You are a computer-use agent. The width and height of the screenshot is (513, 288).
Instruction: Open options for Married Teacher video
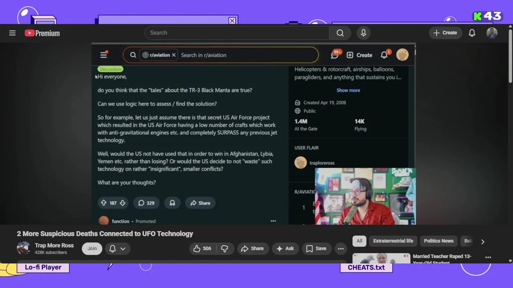[488, 257]
